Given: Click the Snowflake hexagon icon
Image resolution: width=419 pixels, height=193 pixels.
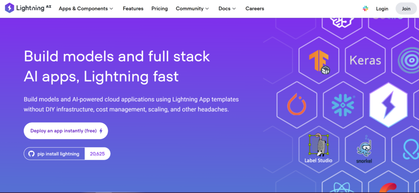Looking at the screenshot, I should point(343,105).
